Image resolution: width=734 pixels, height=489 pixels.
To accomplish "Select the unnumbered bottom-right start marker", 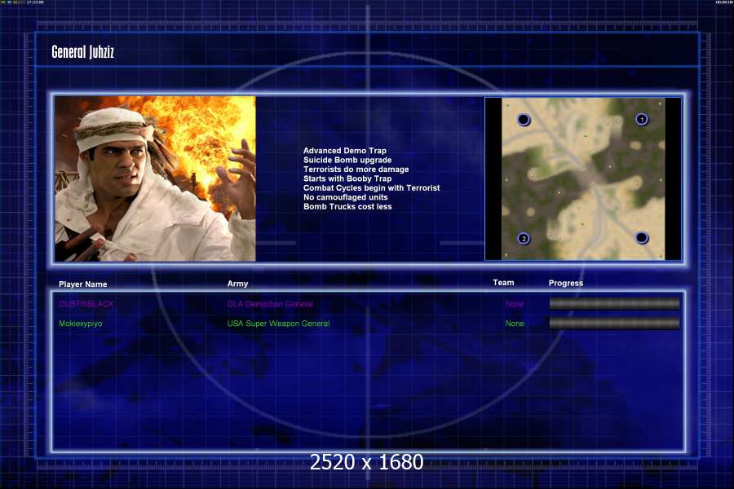I will click(x=642, y=238).
